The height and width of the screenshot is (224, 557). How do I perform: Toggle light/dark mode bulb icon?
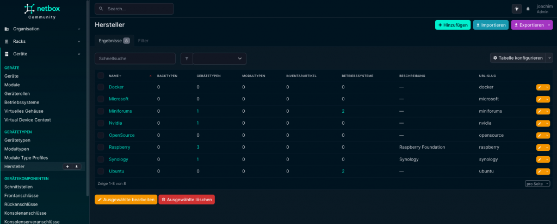(x=517, y=9)
